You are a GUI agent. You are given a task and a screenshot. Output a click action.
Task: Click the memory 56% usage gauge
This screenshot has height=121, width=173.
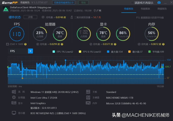(152, 34)
